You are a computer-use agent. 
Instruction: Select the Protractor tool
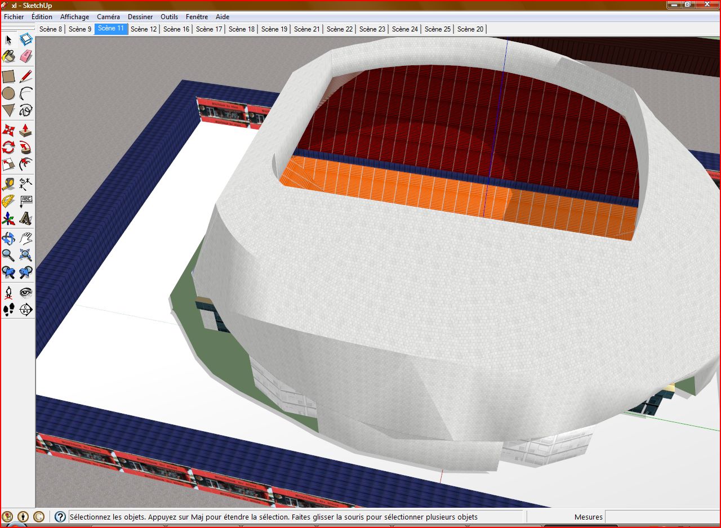click(x=8, y=201)
